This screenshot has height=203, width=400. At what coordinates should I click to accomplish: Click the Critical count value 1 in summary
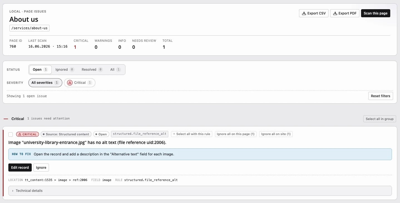(x=75, y=47)
